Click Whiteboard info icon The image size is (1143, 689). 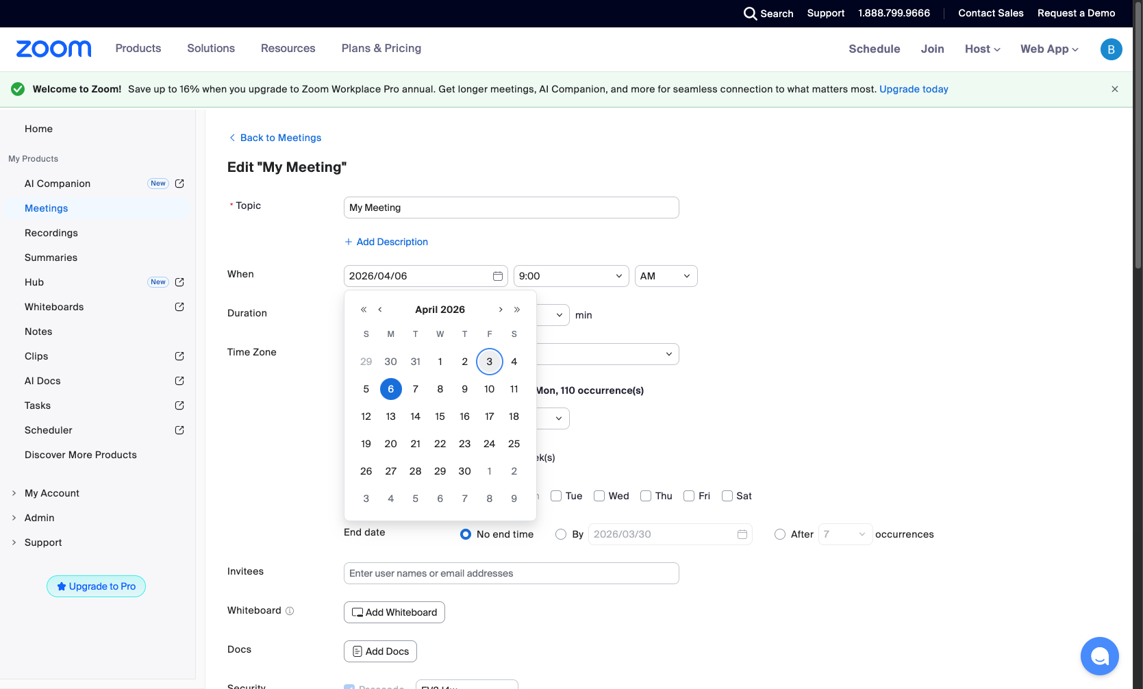coord(290,611)
